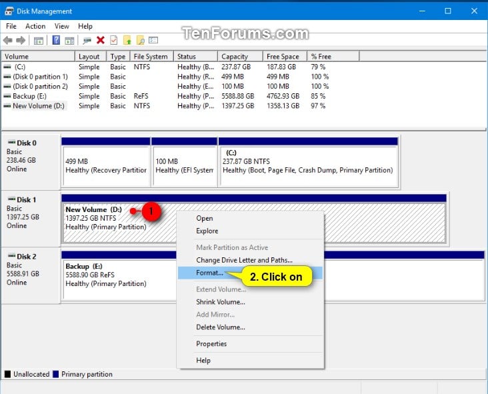Click the Forward arrow in toolbar
Image resolution: width=488 pixels, height=394 pixels.
coord(21,40)
